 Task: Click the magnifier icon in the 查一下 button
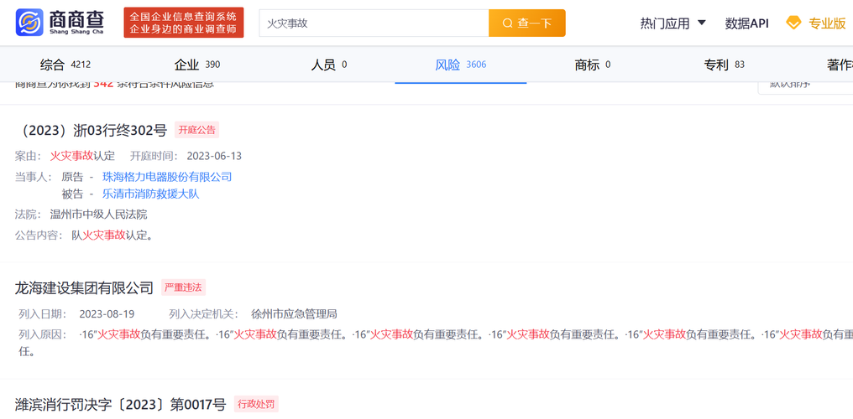click(508, 23)
